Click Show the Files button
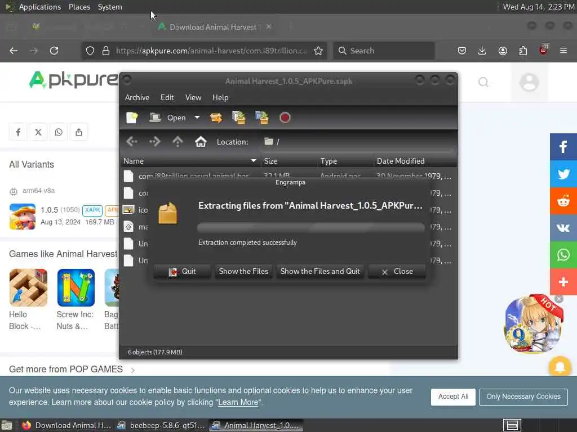 click(243, 272)
